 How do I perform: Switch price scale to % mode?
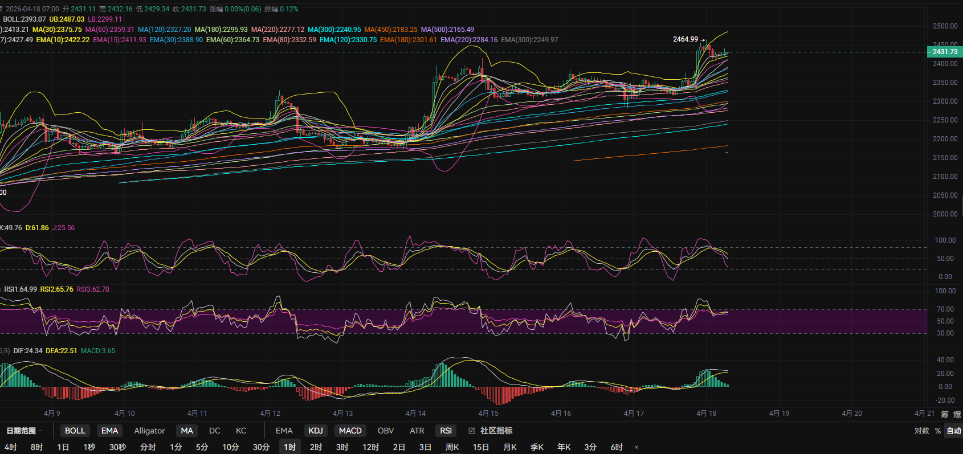pos(938,431)
